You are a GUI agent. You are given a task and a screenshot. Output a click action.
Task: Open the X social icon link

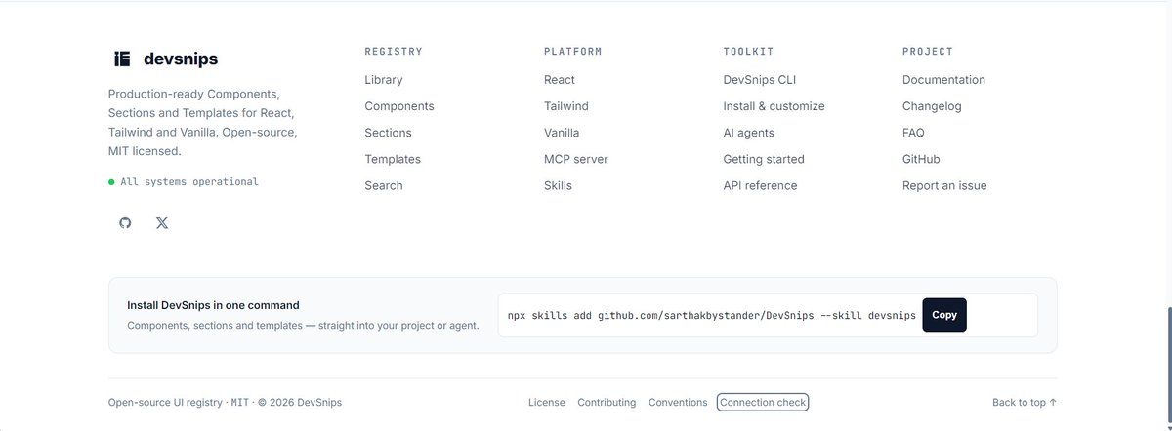point(162,223)
